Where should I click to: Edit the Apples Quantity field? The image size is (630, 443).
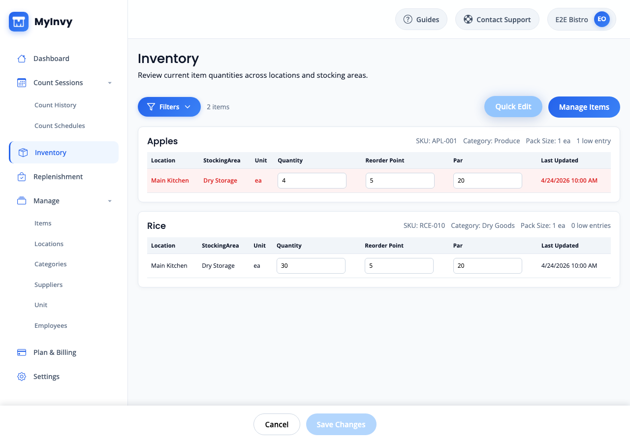click(x=312, y=181)
